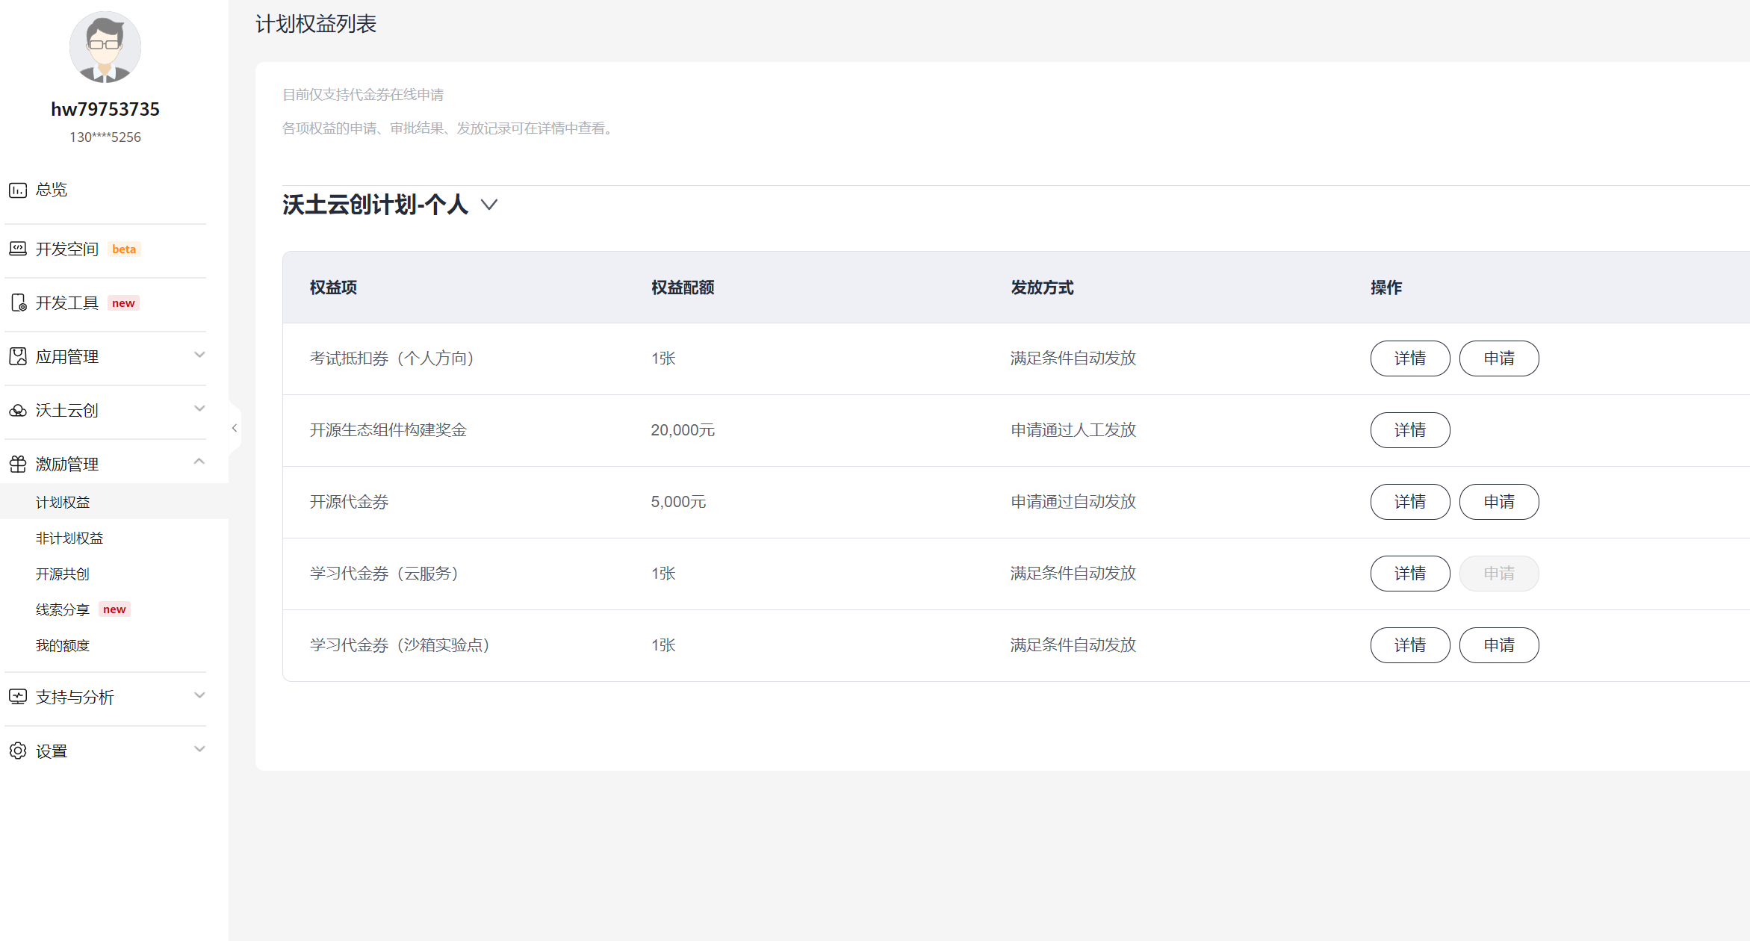Click the 激励管理 gift icon

pos(18,464)
